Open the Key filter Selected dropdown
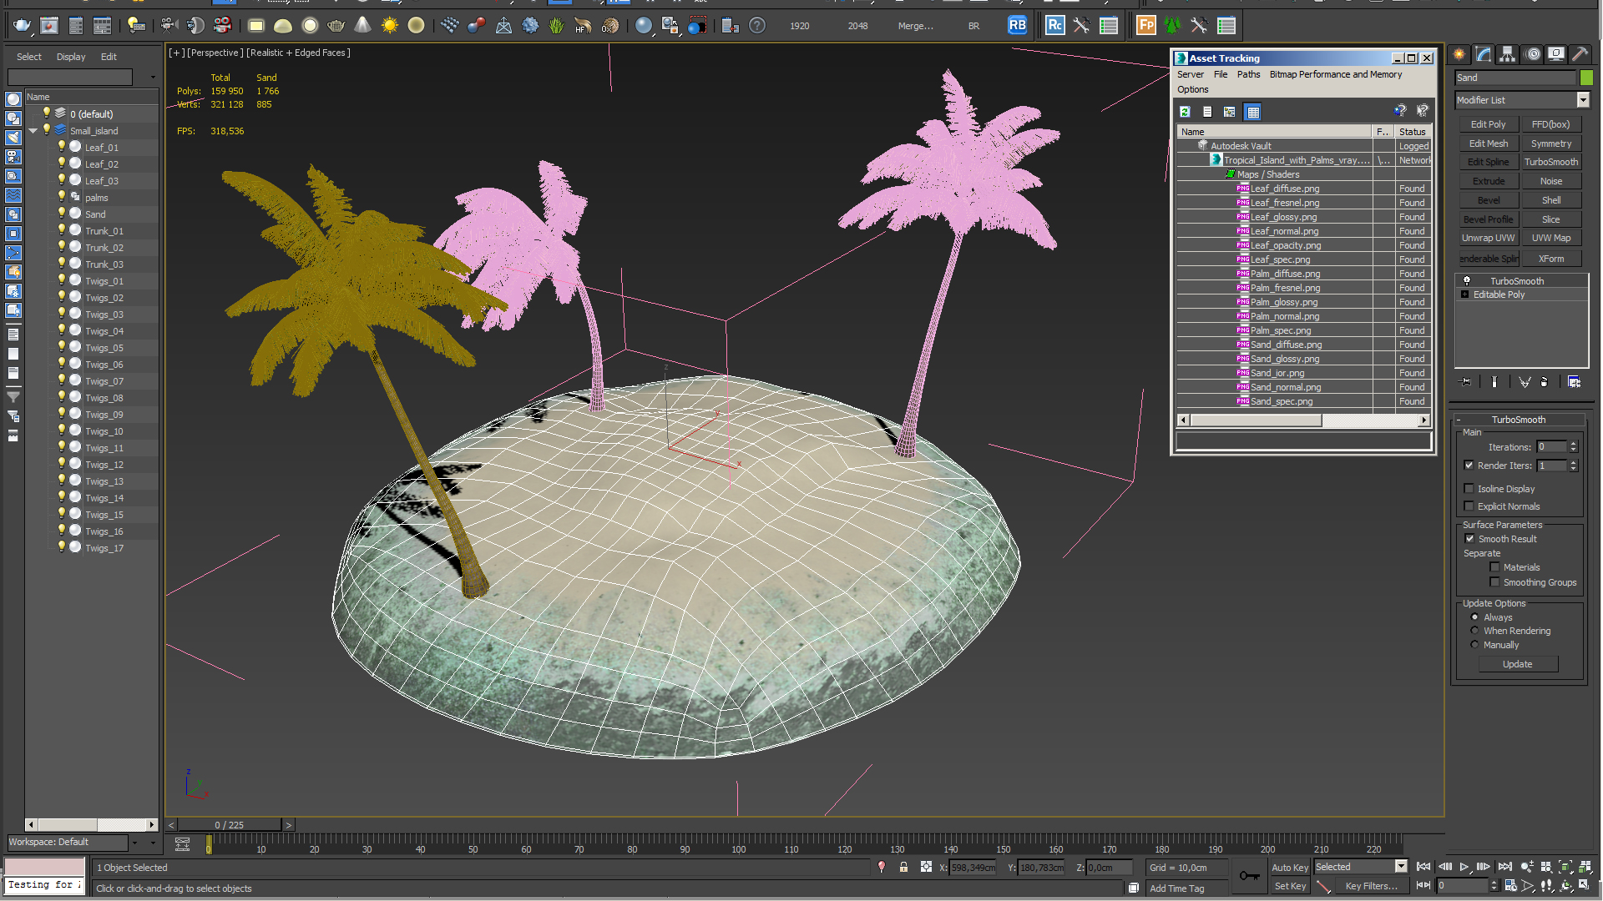The width and height of the screenshot is (1603, 901). point(1401,867)
